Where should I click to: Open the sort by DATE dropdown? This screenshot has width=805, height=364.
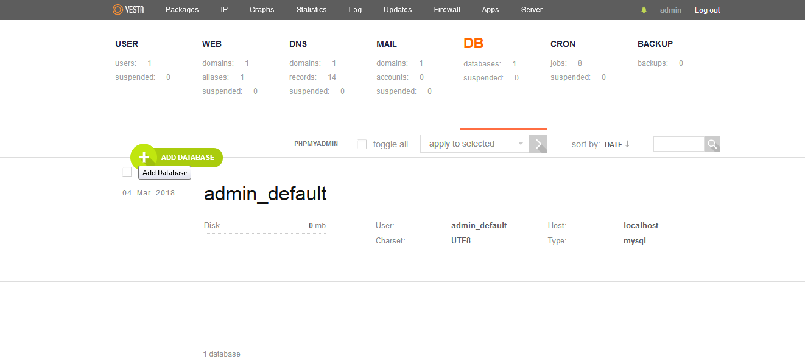click(x=613, y=145)
